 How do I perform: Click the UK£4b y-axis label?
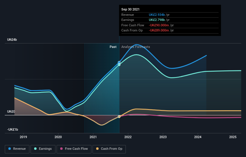12,40
